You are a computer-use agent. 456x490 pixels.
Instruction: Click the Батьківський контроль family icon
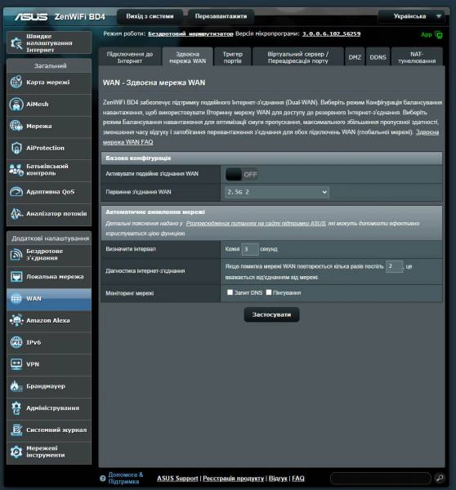[16, 170]
